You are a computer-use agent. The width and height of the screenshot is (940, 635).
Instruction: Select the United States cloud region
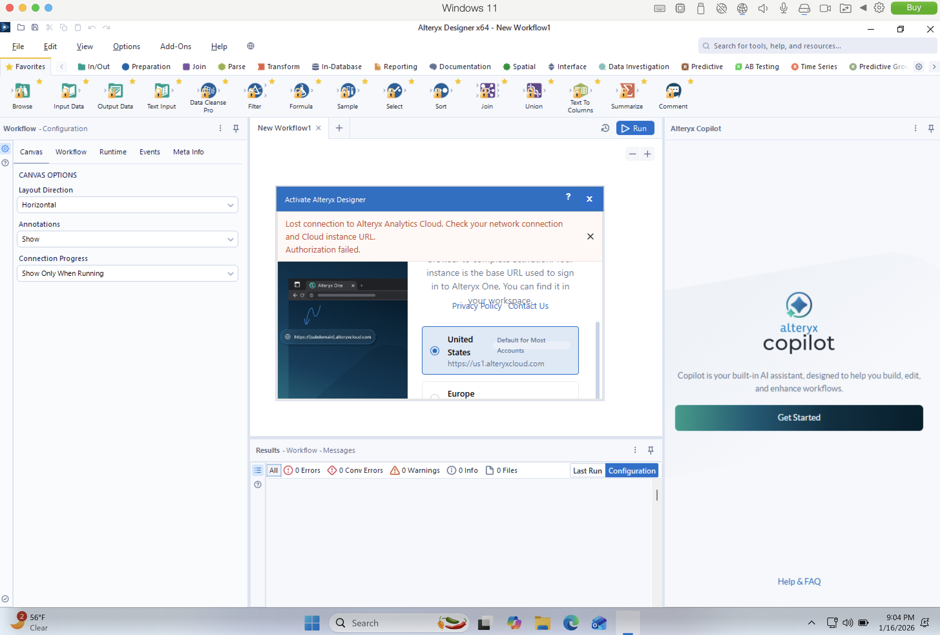434,351
